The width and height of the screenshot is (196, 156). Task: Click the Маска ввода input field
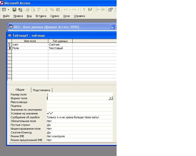[80, 102]
